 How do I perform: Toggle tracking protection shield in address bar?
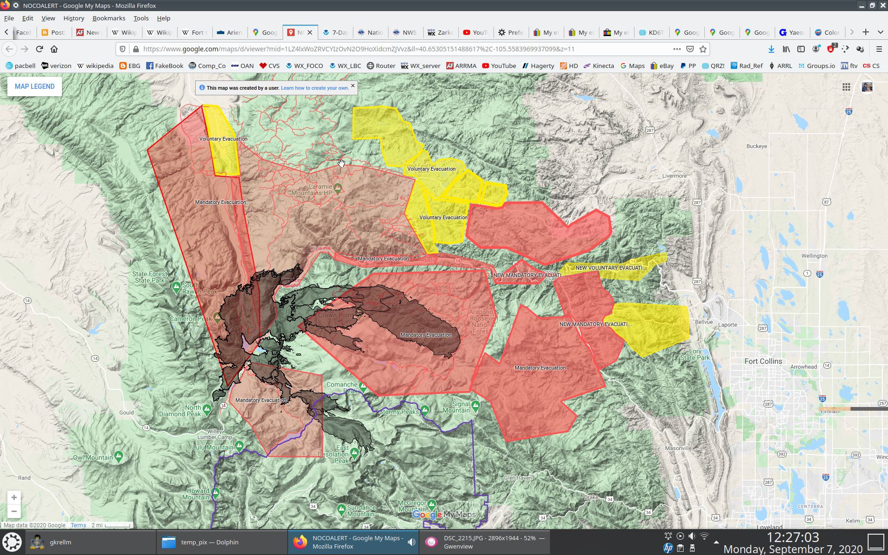coord(122,49)
